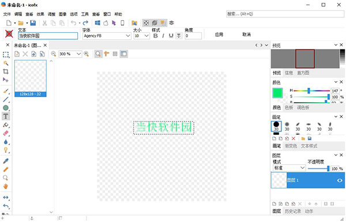Viewport: 346px width, 223px height.
Task: Collapse the layers panel chevron
Action: (x=336, y=155)
